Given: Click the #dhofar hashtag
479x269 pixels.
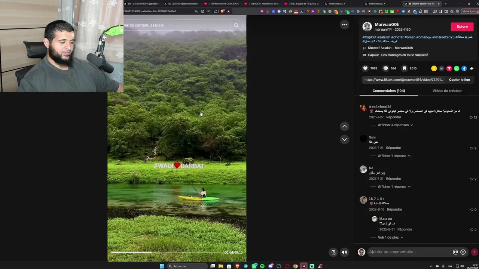Looking at the screenshot, I should point(397,37).
